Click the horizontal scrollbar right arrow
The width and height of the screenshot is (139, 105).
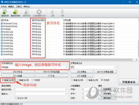[136, 60]
